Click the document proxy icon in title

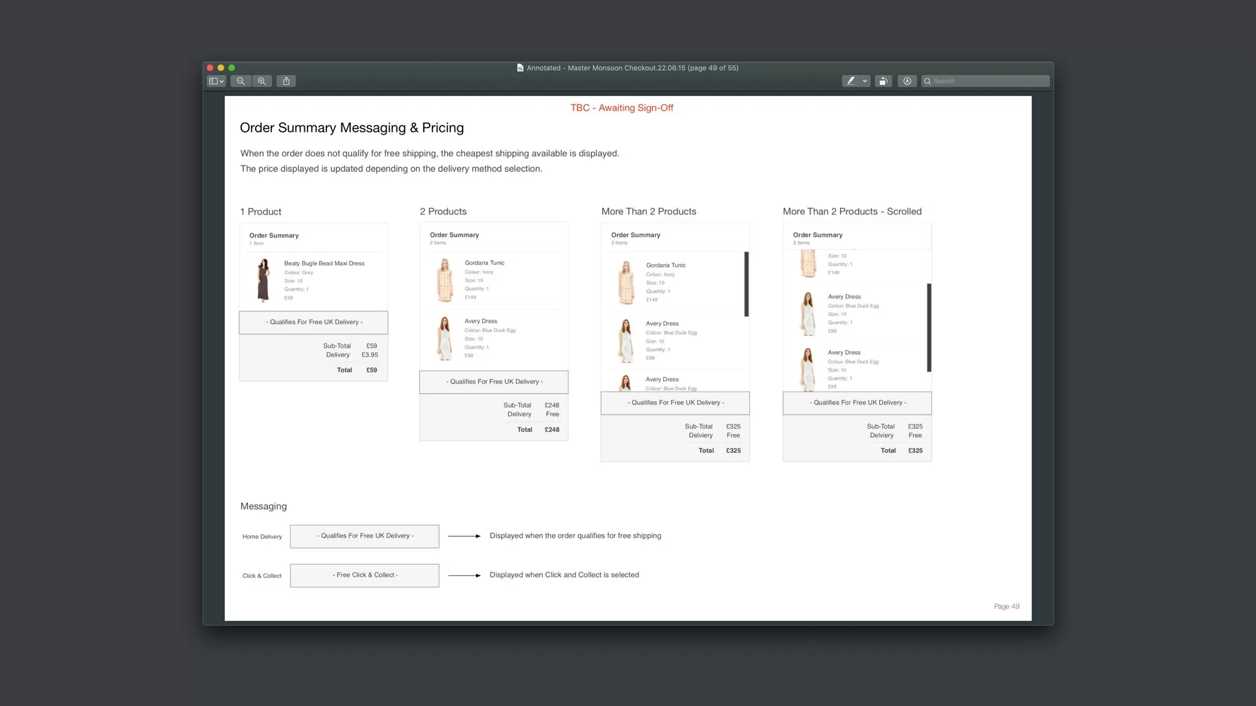[520, 68]
